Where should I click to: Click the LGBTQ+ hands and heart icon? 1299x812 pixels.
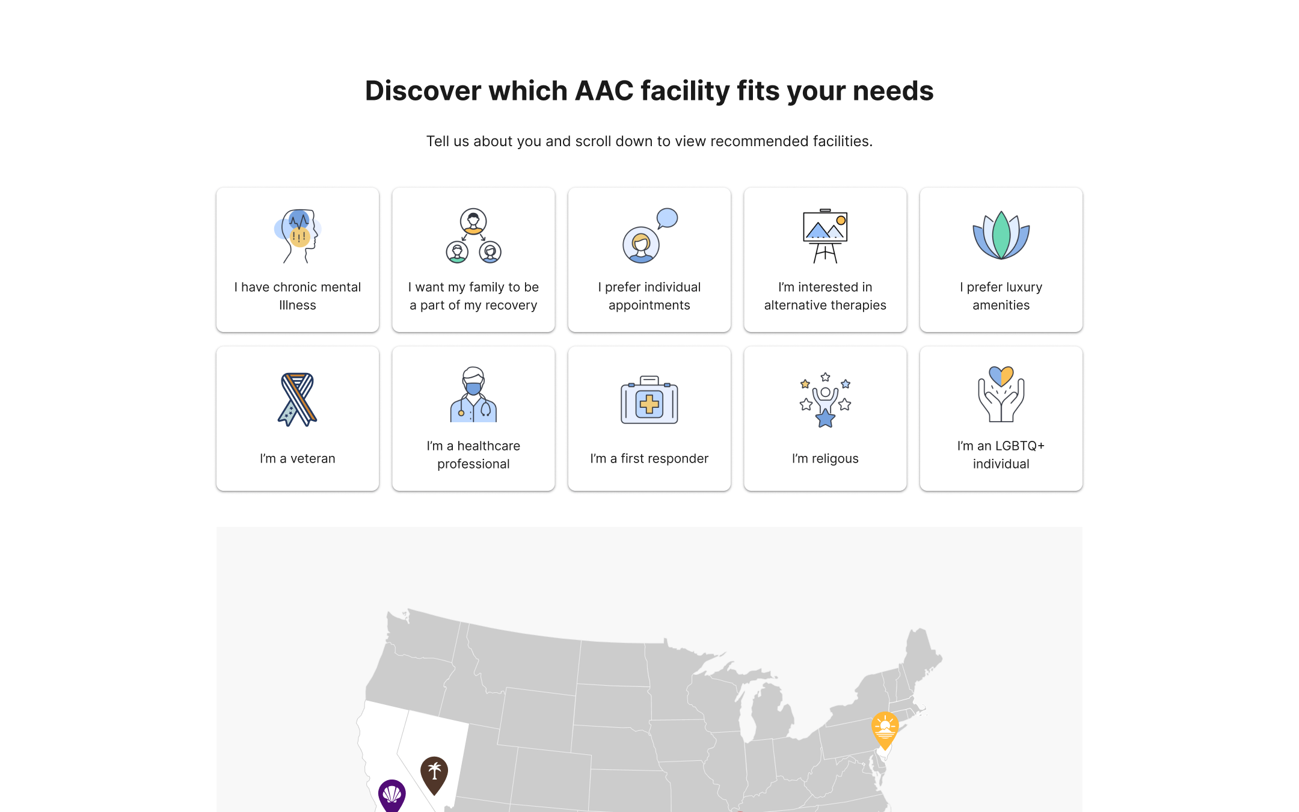click(1001, 395)
